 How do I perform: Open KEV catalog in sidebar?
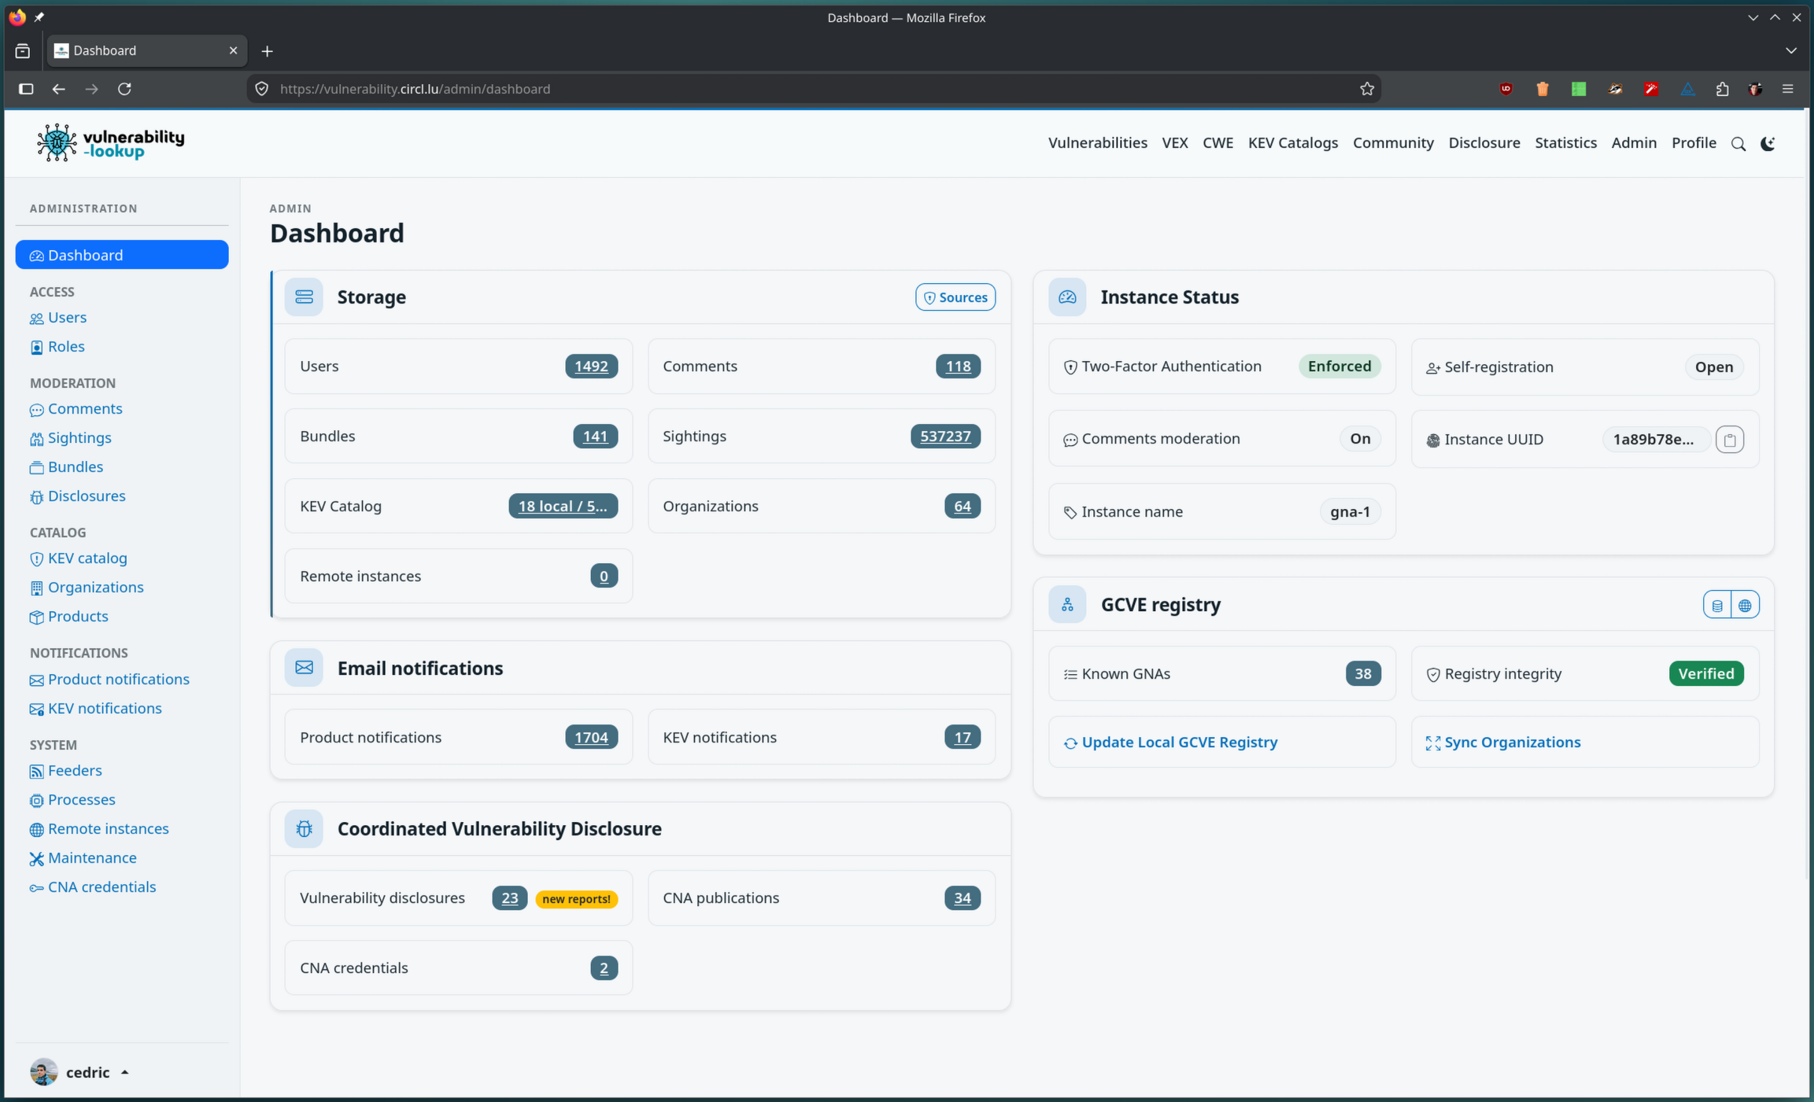click(79, 558)
